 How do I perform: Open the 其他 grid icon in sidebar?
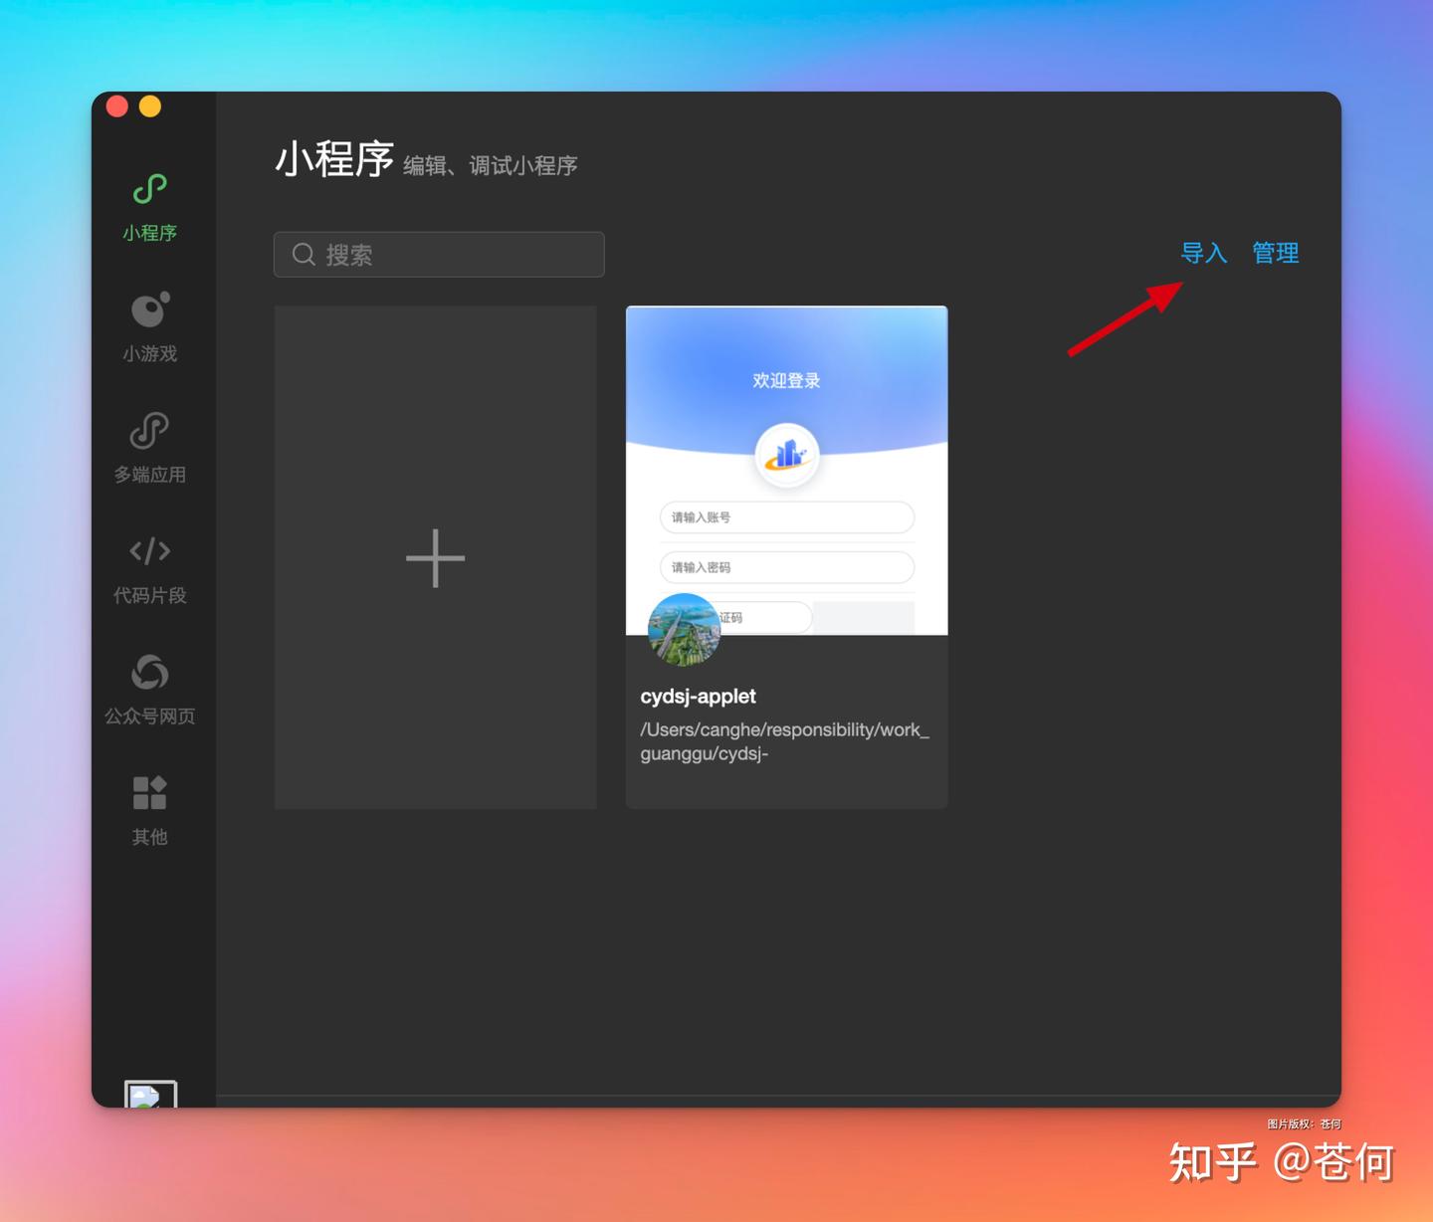(149, 793)
